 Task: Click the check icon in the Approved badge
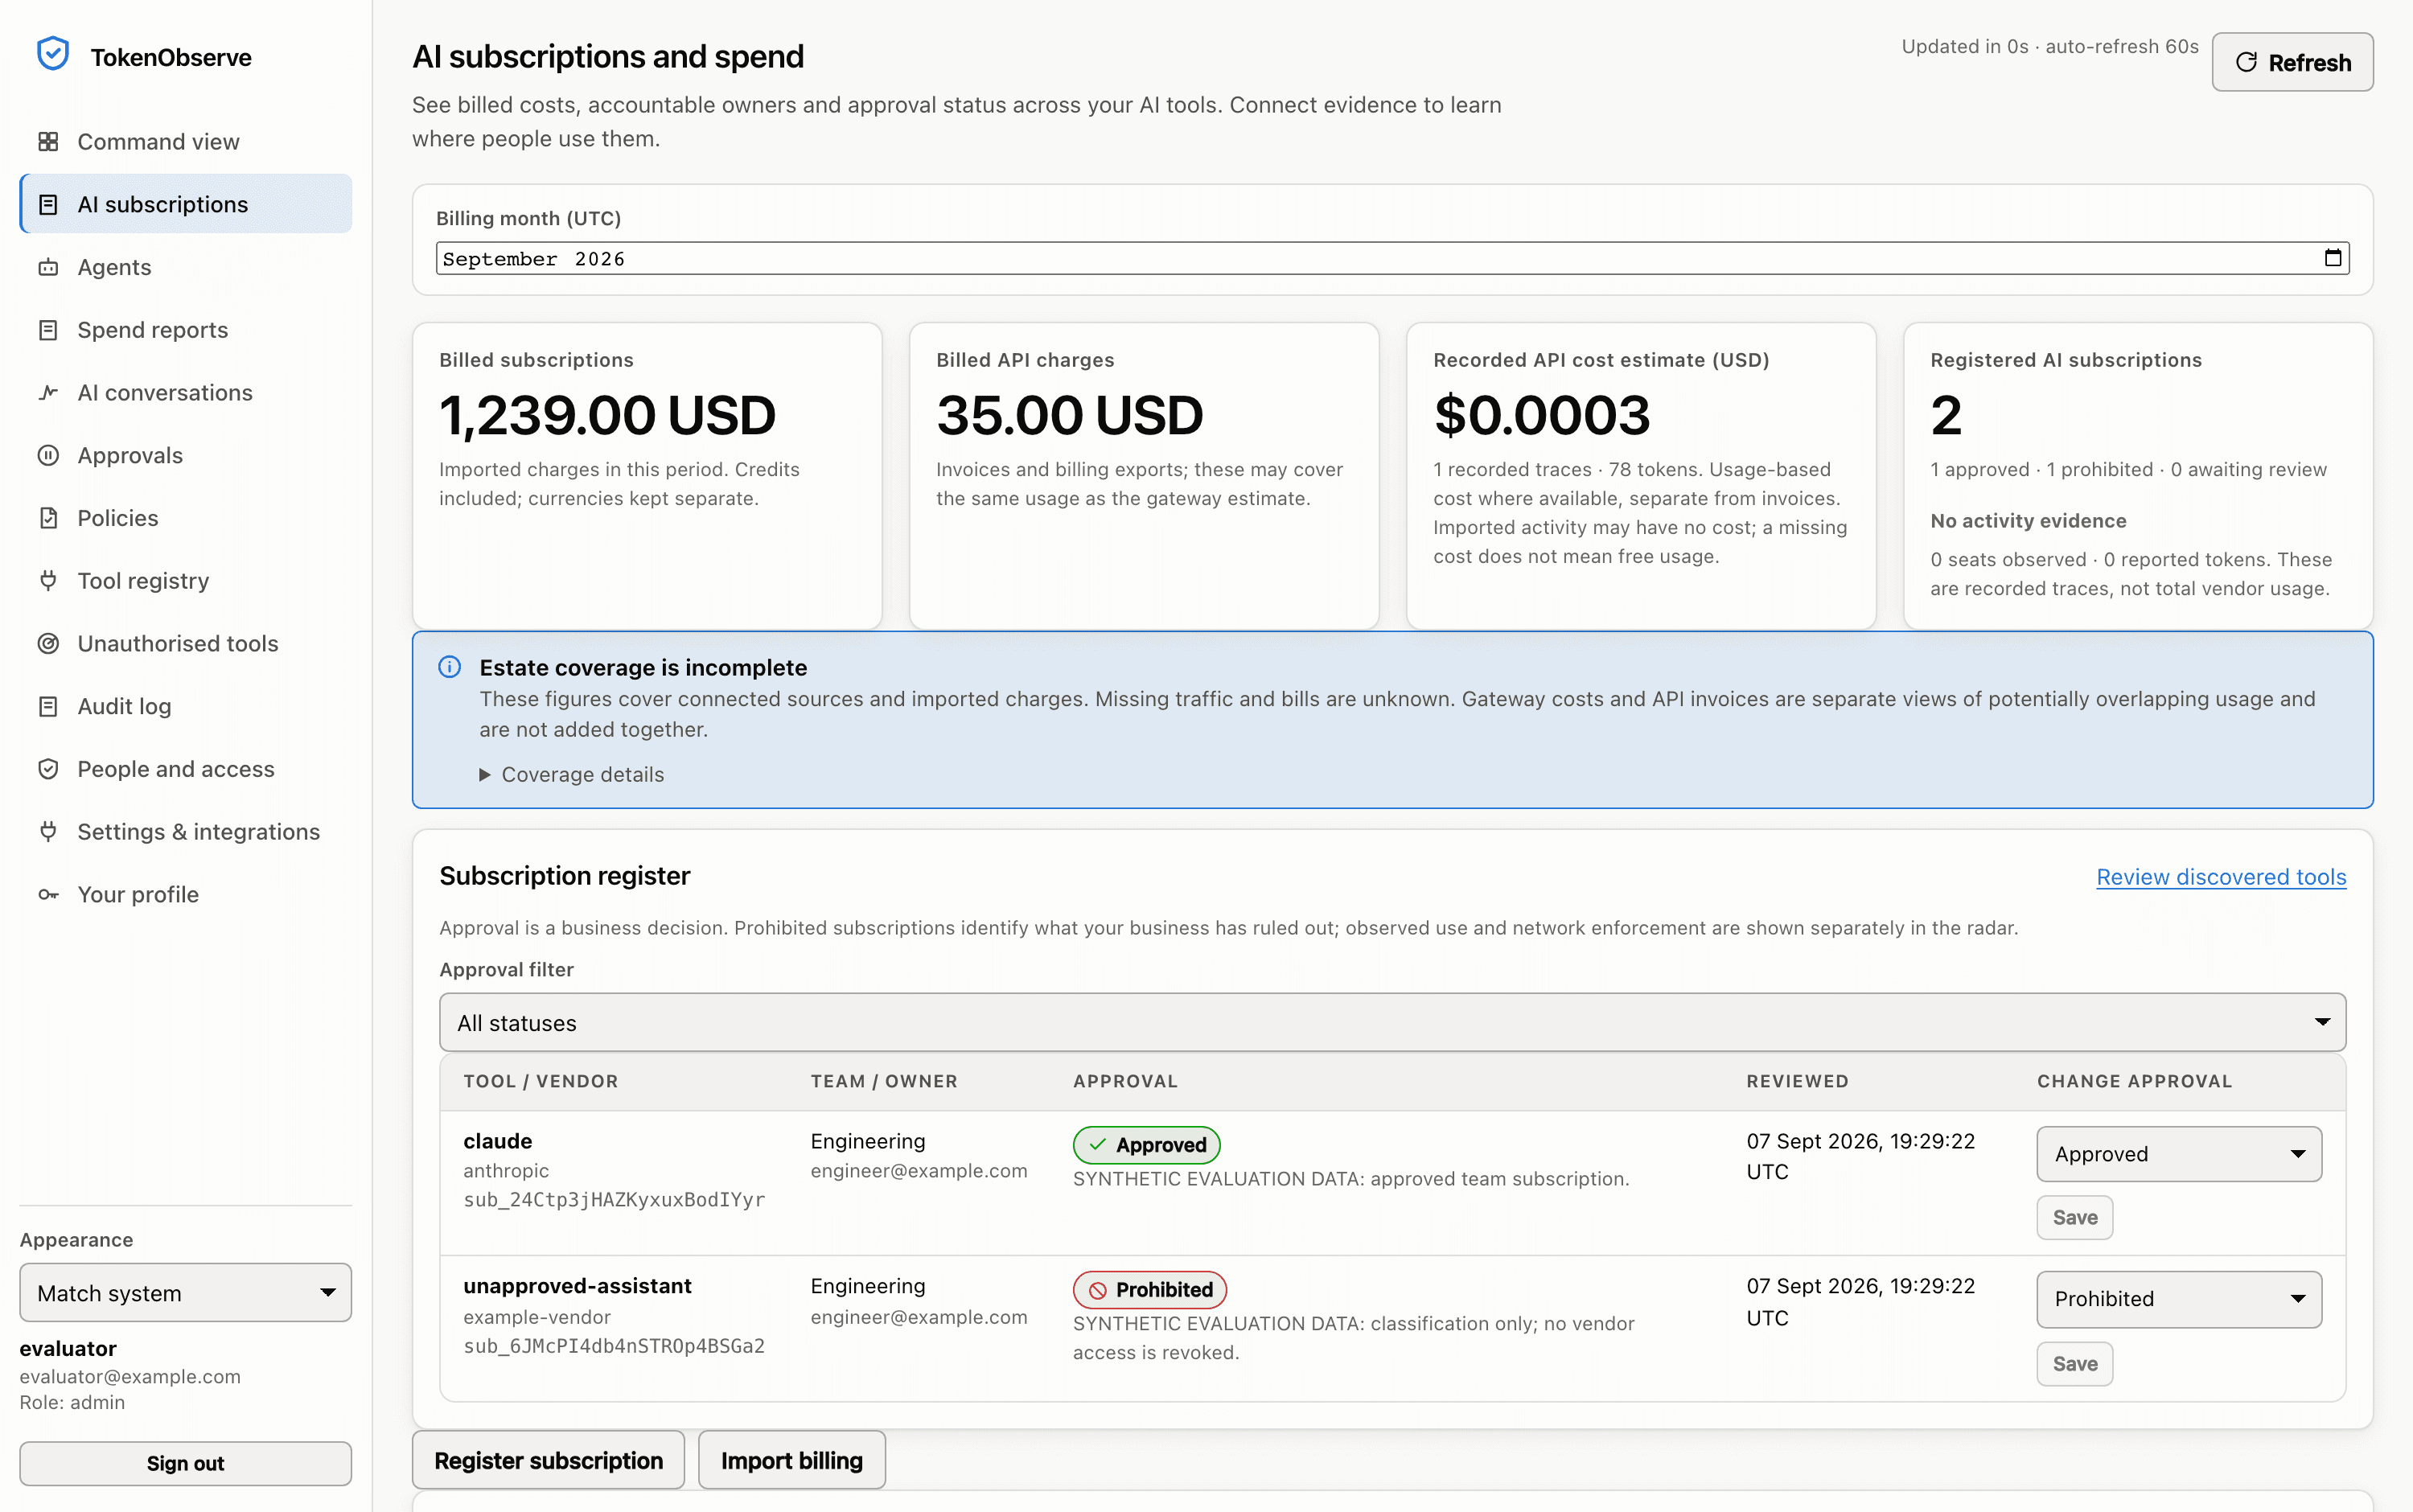[1097, 1144]
